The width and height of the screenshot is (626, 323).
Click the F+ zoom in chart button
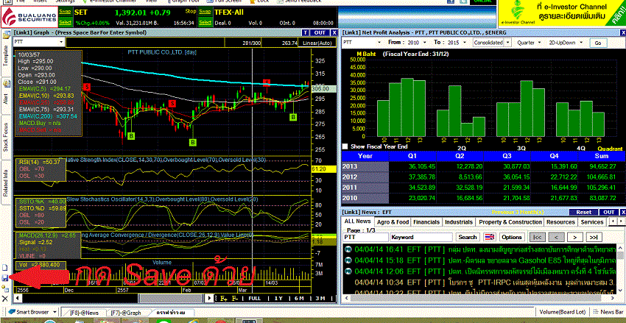(x=224, y=298)
